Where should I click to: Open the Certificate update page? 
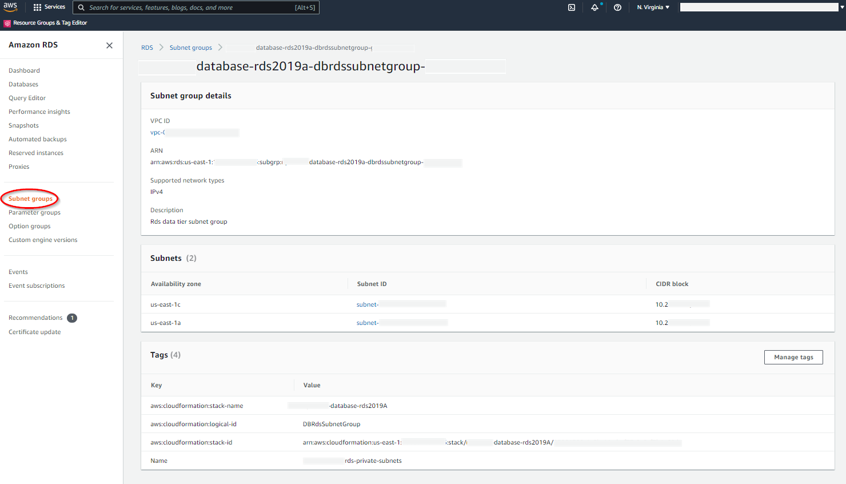click(35, 331)
